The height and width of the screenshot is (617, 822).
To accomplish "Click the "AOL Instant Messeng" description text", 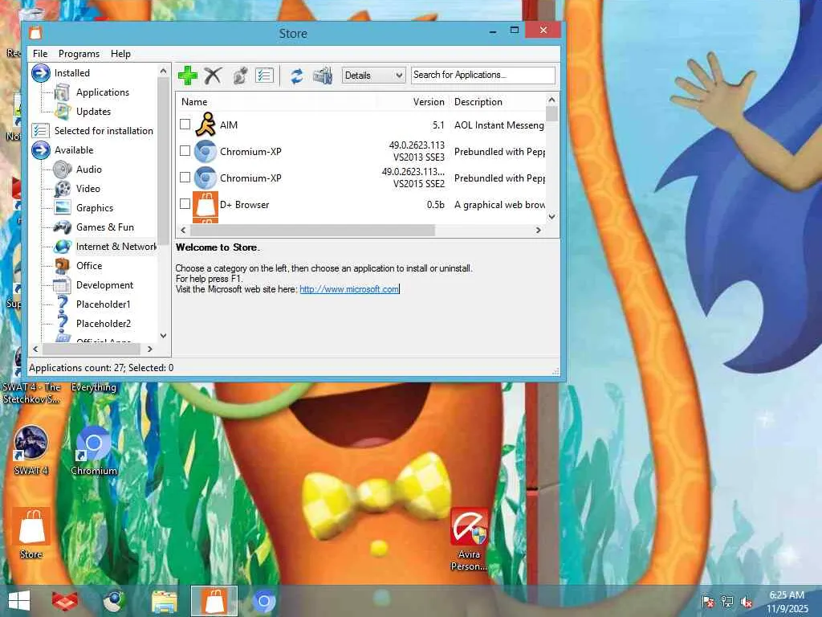I will [499, 125].
